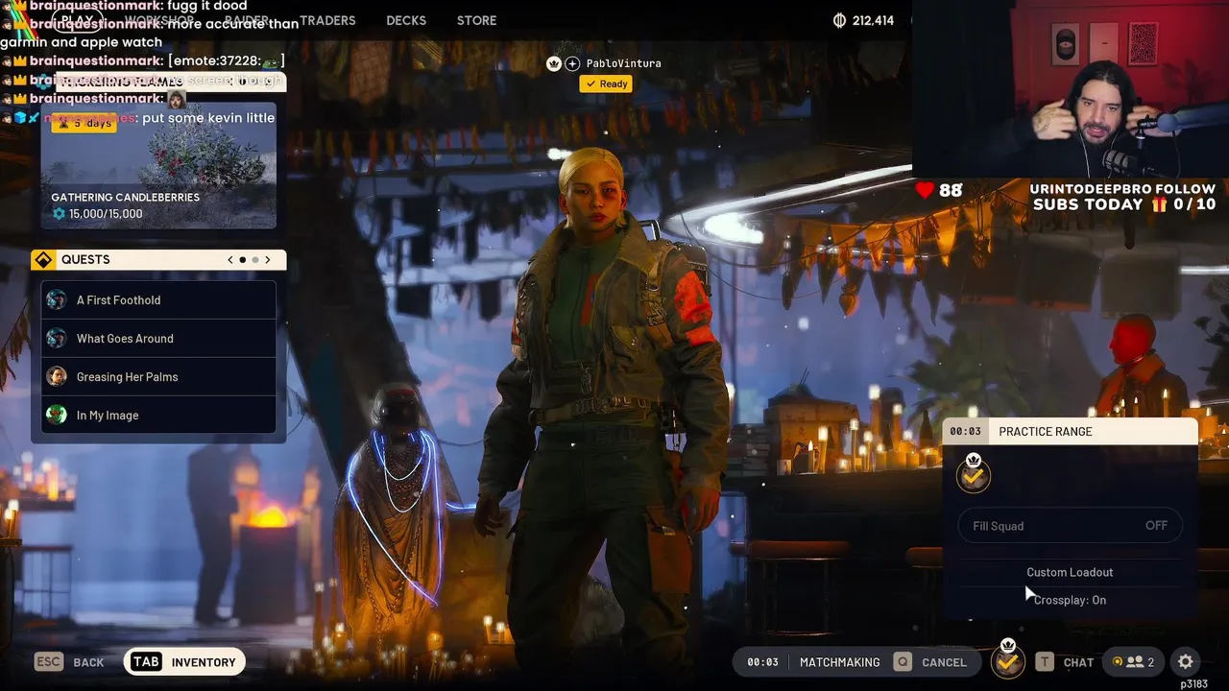Toggle the Fill Squad option off/on
Image resolution: width=1229 pixels, height=691 pixels.
click(x=1070, y=526)
